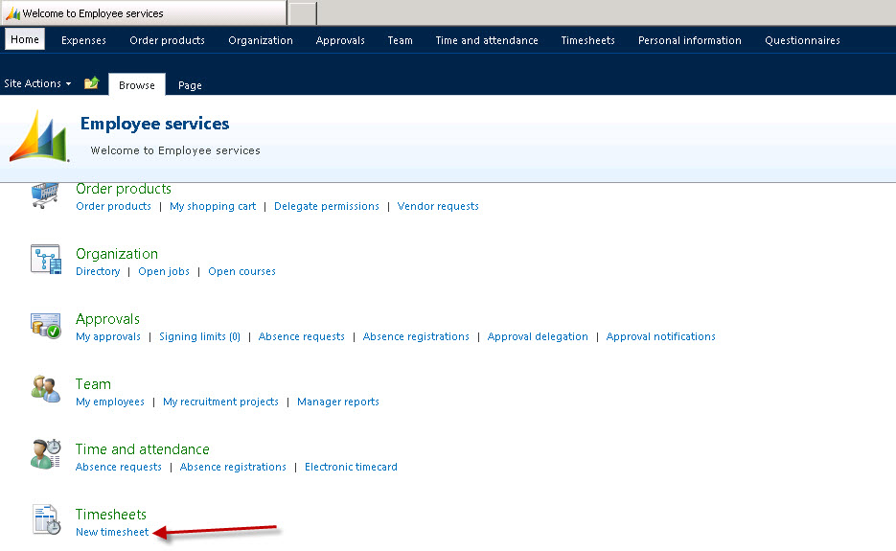This screenshot has height=551, width=896.
Task: Select the Browse ribbon tab
Action: (x=137, y=85)
